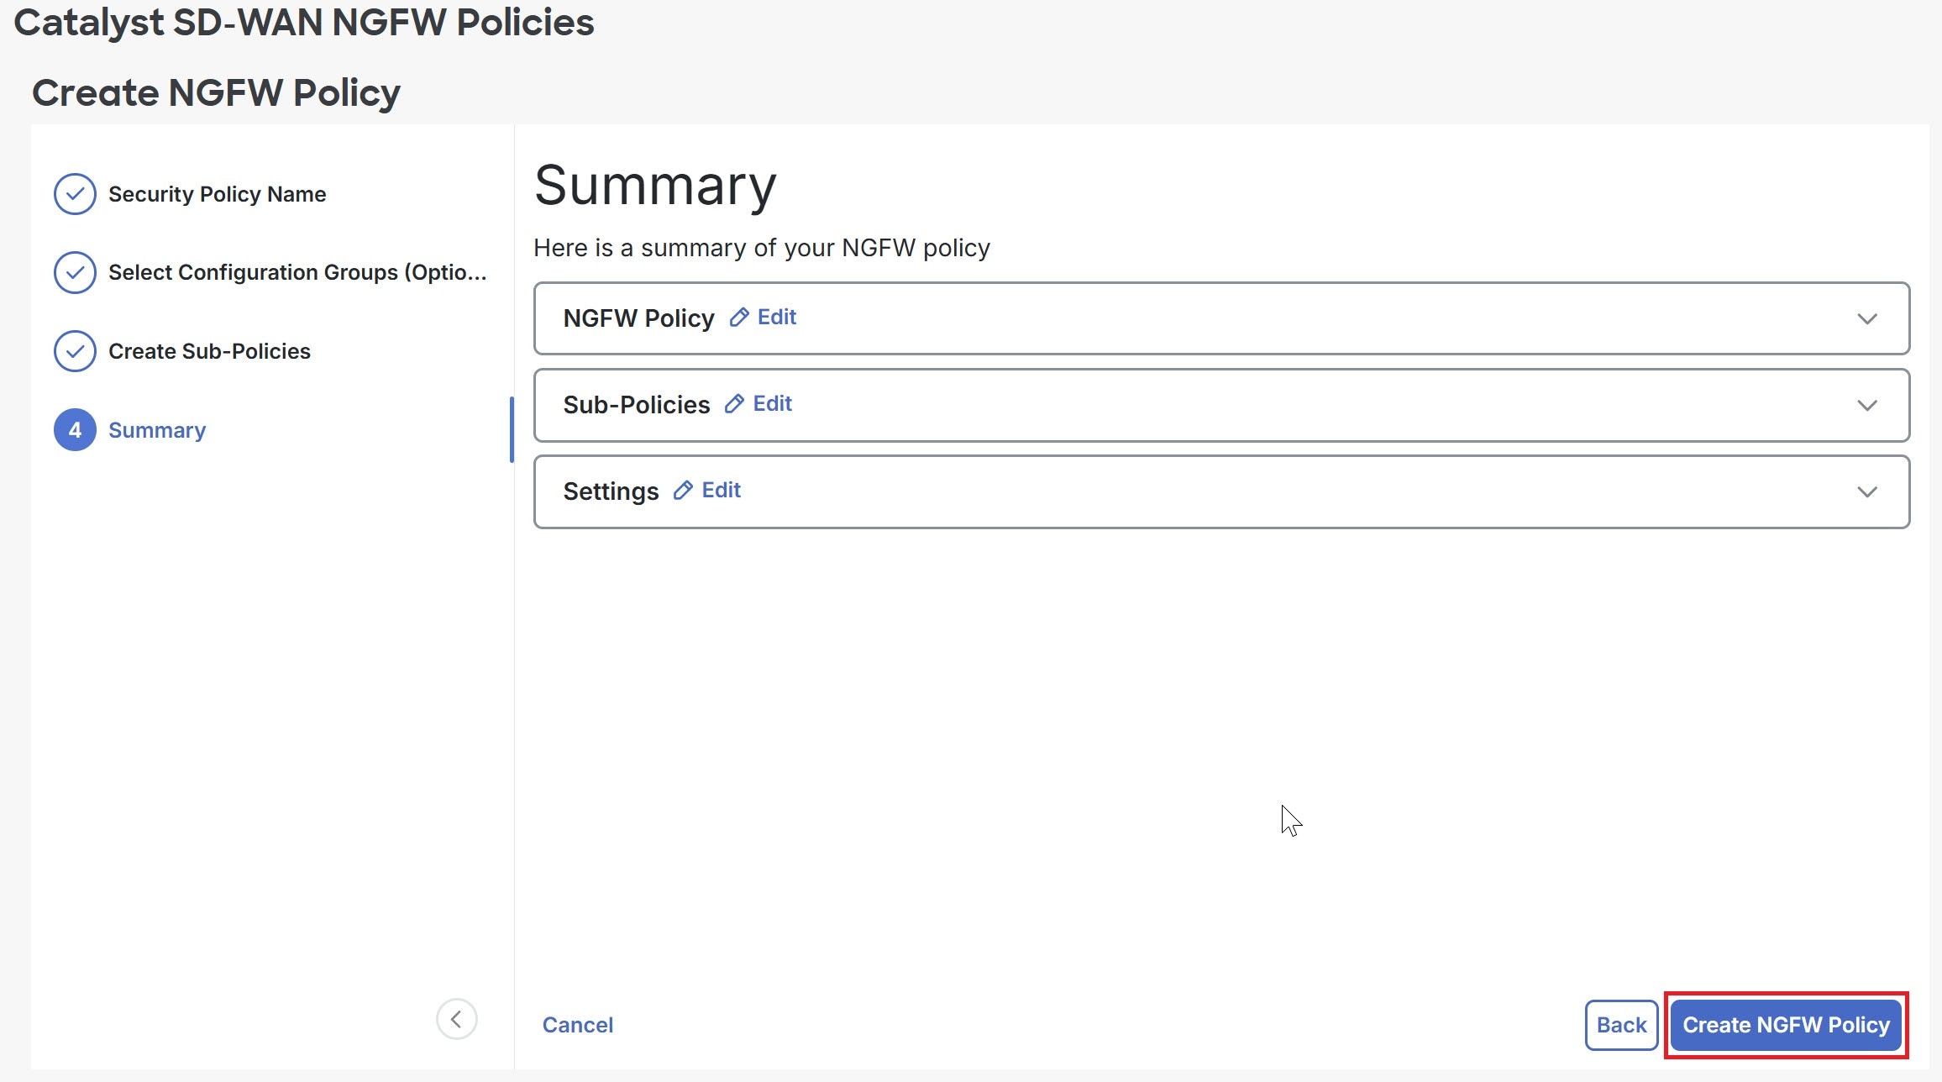Open the Security Policy Name step
The height and width of the screenshot is (1082, 1942).
[x=216, y=194]
